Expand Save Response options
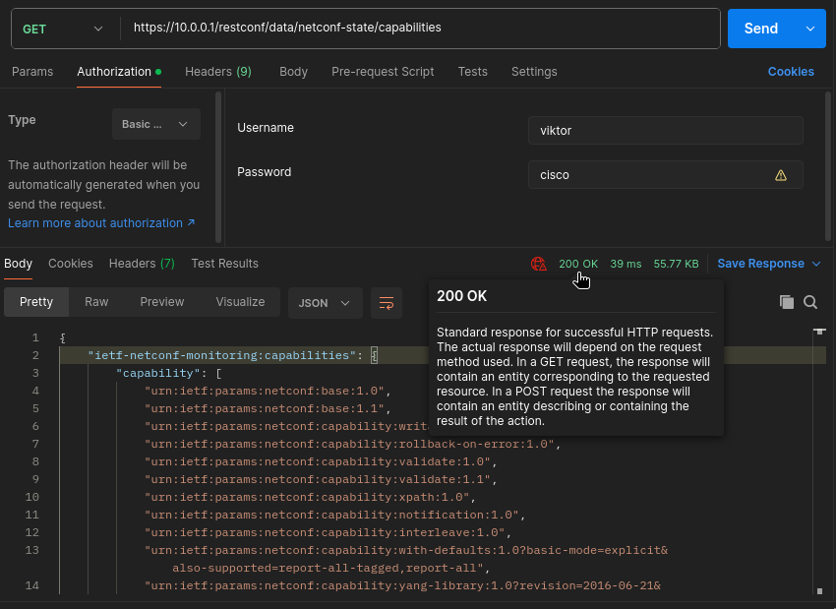This screenshot has height=609, width=836. pyautogui.click(x=816, y=264)
